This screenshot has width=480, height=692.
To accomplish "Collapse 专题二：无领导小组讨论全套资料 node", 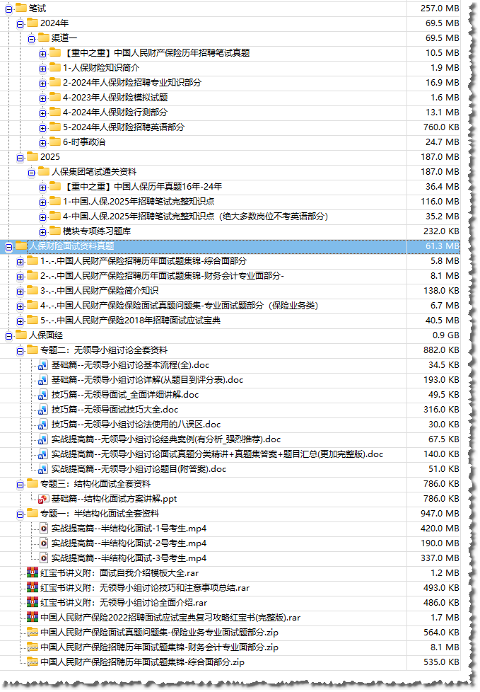I will pyautogui.click(x=20, y=351).
